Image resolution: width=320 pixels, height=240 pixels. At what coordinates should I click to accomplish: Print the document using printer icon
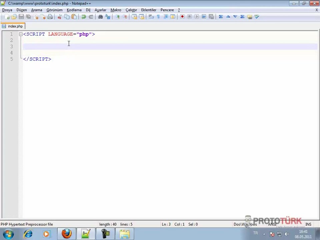tap(50, 17)
